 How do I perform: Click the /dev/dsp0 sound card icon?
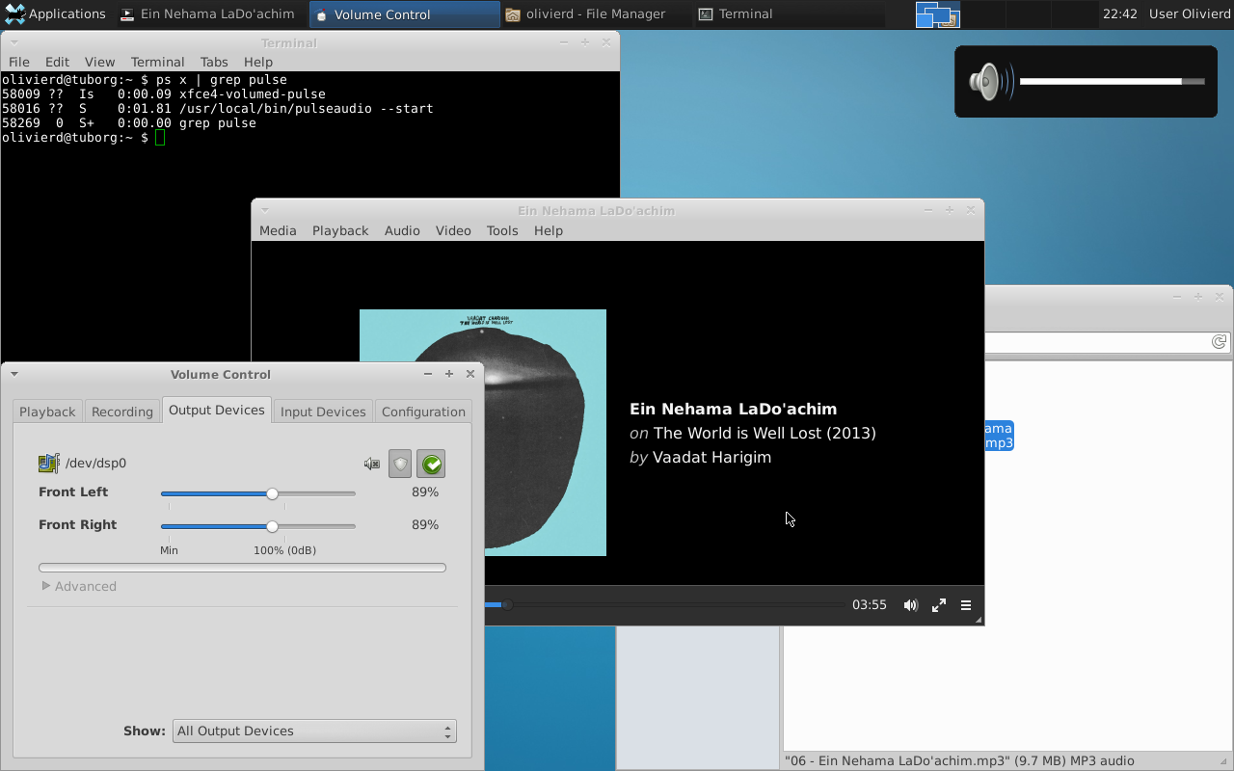(49, 464)
